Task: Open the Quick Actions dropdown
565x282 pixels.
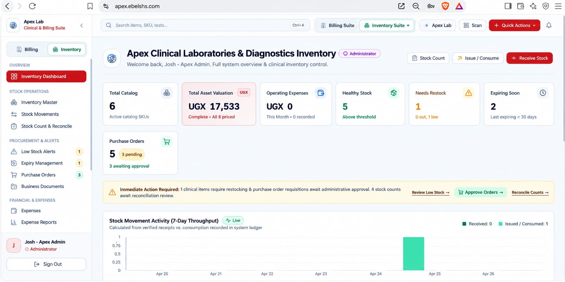Action: pos(514,25)
